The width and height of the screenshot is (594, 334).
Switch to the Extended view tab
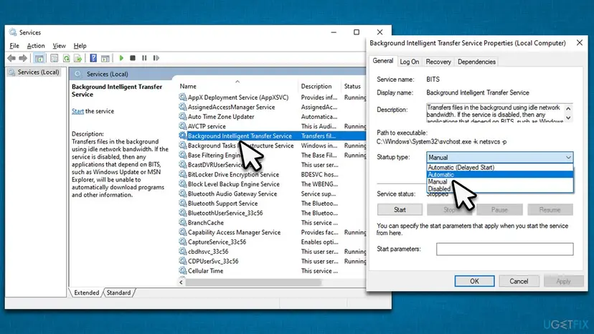point(86,292)
